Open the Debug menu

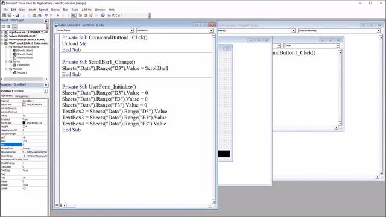coord(55,10)
